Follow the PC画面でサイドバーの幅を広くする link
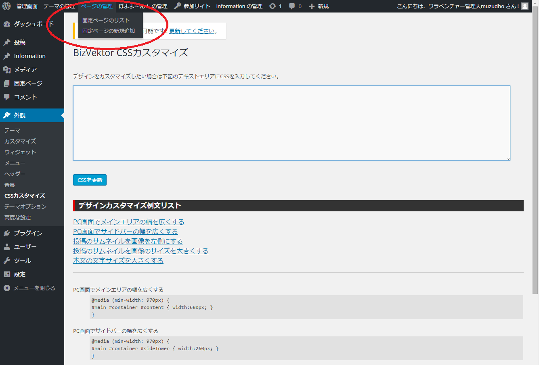This screenshot has width=539, height=365. [x=126, y=232]
